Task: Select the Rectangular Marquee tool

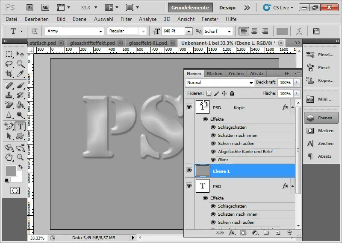Action: tap(9, 54)
